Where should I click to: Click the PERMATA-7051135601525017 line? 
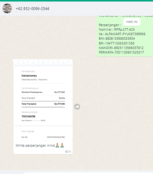tap(121, 52)
